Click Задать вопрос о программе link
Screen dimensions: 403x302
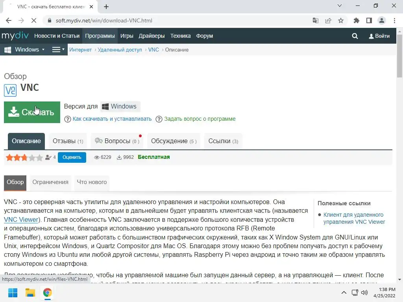[x=200, y=119]
